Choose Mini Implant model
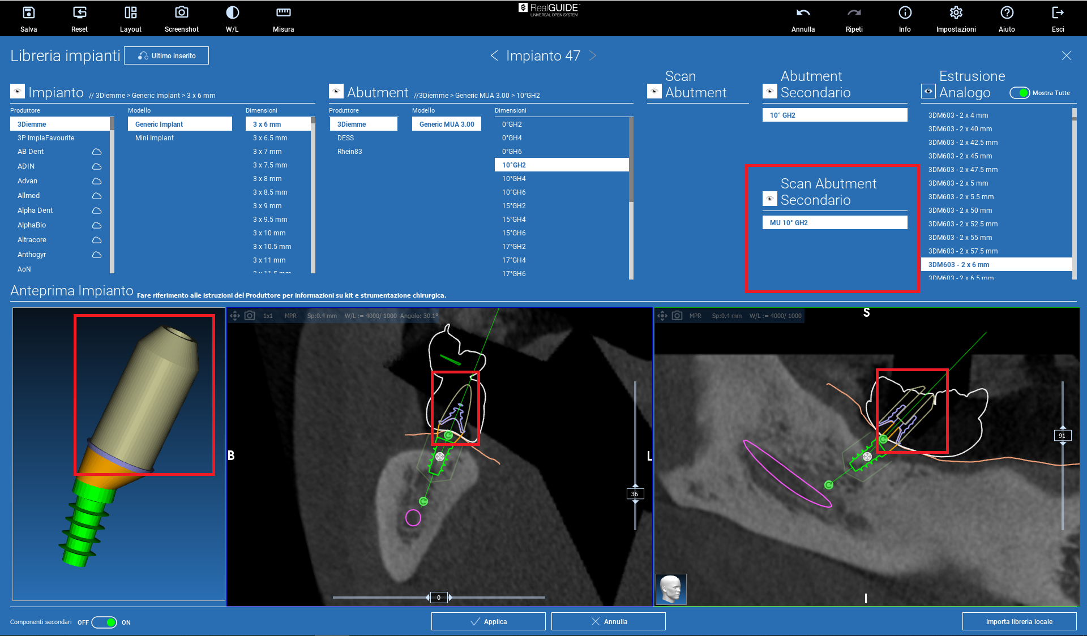This screenshot has height=636, width=1087. (155, 138)
